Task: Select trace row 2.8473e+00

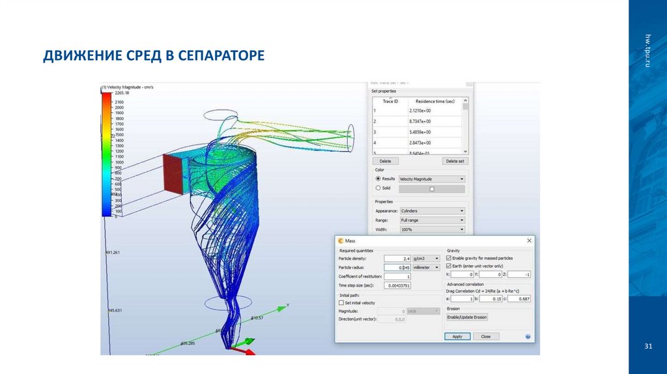Action: point(417,143)
